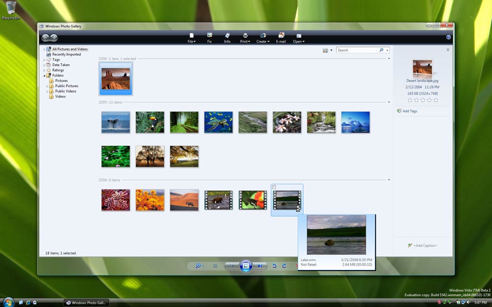Collapse the Folders tree node
Viewport: 492px width, 307px height.
click(44, 76)
